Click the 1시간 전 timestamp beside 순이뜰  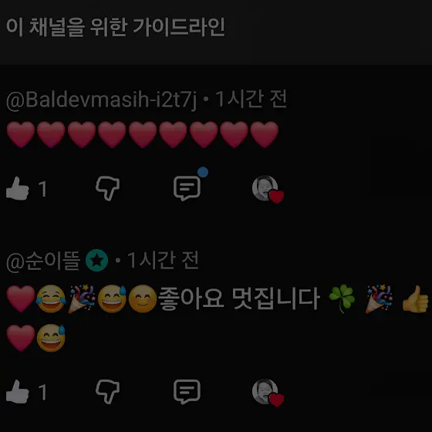163,260
